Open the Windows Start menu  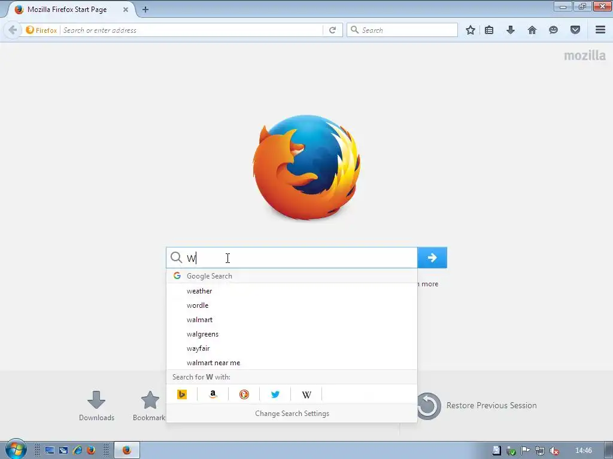[16, 449]
